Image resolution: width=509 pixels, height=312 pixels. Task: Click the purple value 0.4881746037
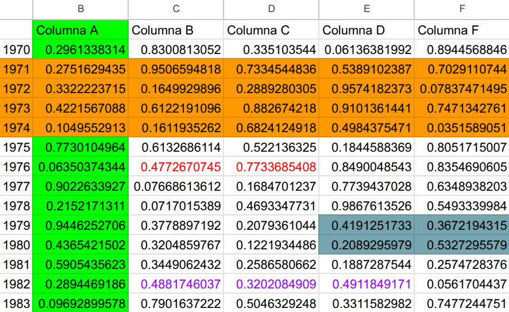tap(176, 284)
